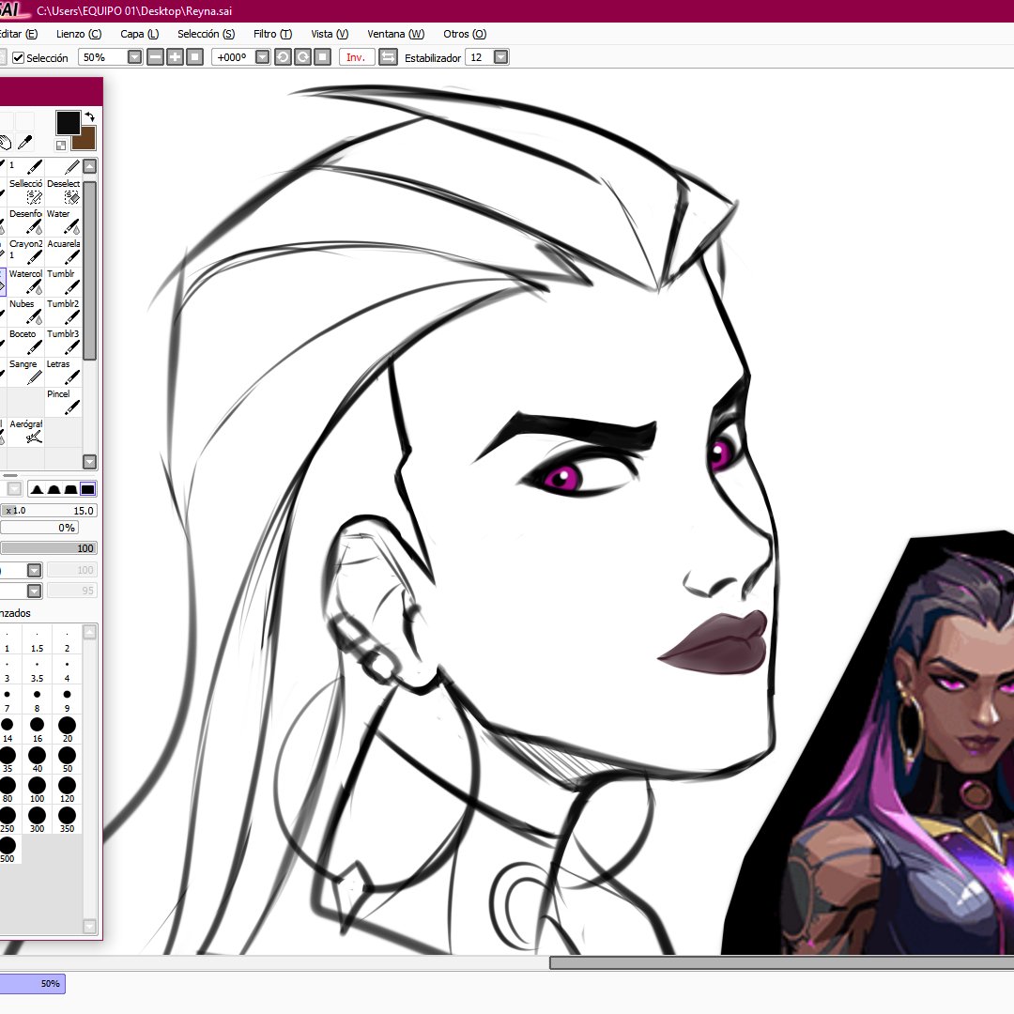Image resolution: width=1014 pixels, height=1014 pixels.
Task: Swap foreground and background colors
Action: 90,116
